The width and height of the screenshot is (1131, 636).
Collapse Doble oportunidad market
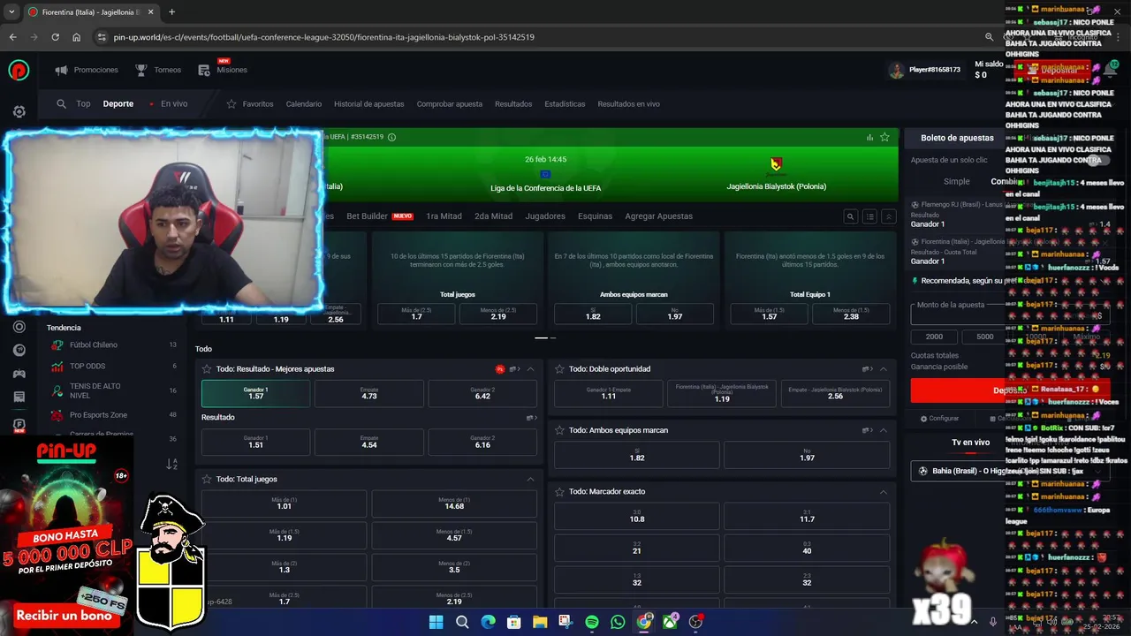pos(883,369)
